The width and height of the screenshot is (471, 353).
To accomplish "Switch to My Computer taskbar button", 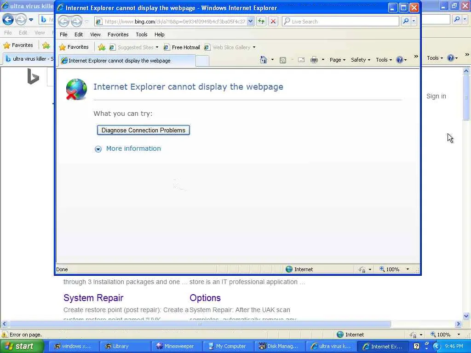I will pyautogui.click(x=227, y=346).
